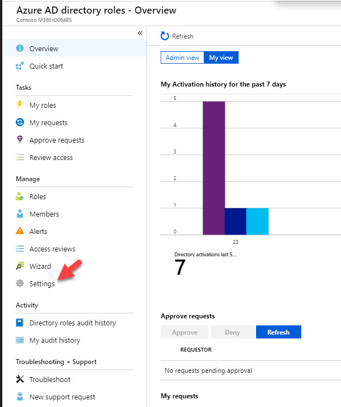Click the light cyan chart bar

pyautogui.click(x=257, y=221)
